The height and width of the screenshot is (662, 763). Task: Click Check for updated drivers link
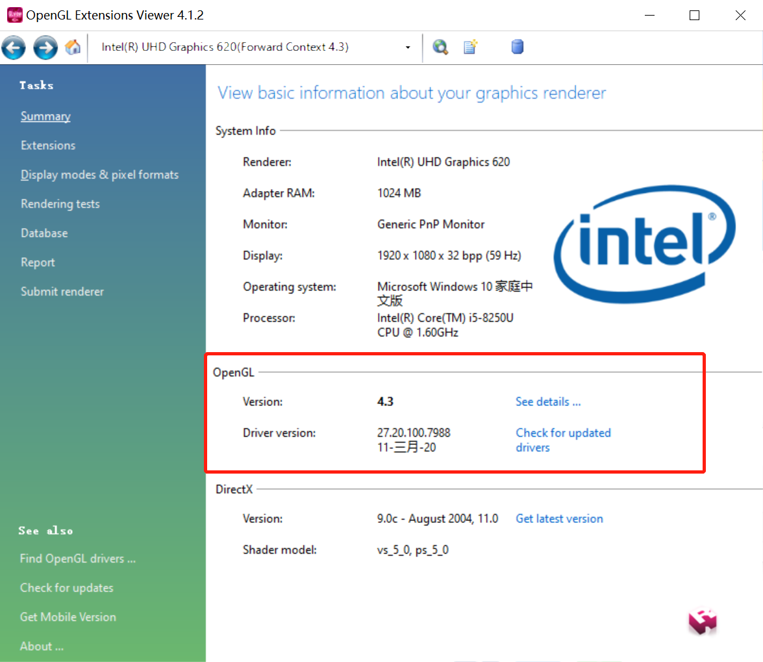coord(563,433)
